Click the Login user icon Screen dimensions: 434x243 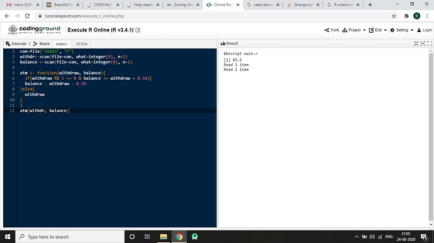tap(419, 30)
